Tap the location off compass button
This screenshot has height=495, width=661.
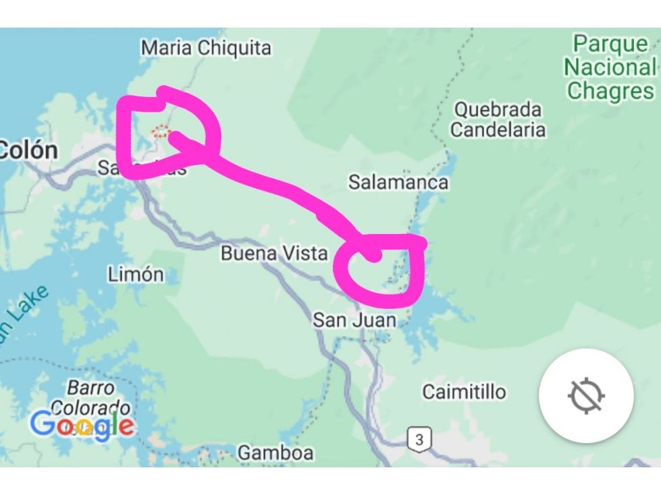tap(586, 396)
